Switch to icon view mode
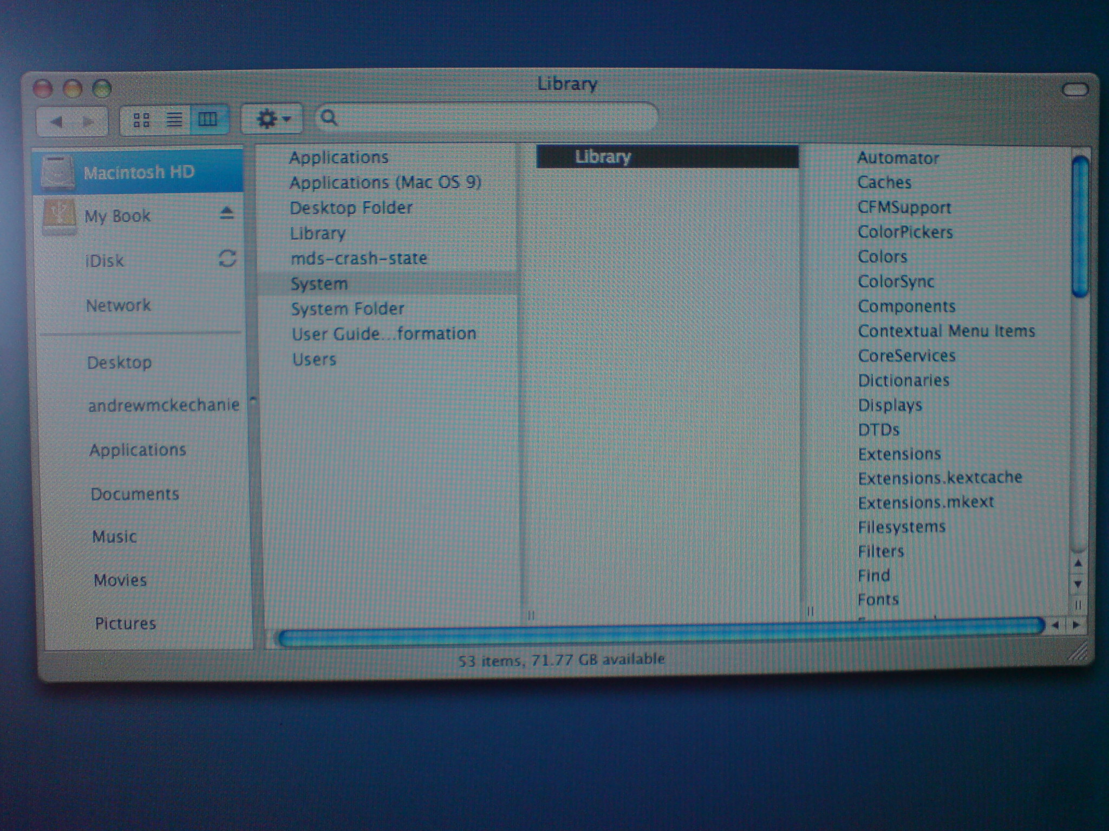The height and width of the screenshot is (831, 1109). (x=141, y=120)
